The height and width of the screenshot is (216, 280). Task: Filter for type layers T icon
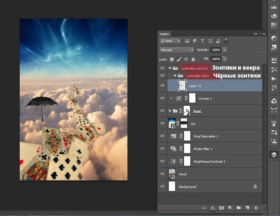point(203,41)
